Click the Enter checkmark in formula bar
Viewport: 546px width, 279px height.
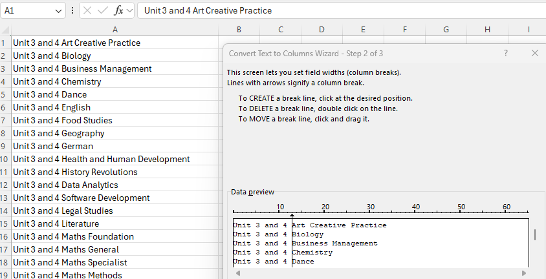(103, 11)
